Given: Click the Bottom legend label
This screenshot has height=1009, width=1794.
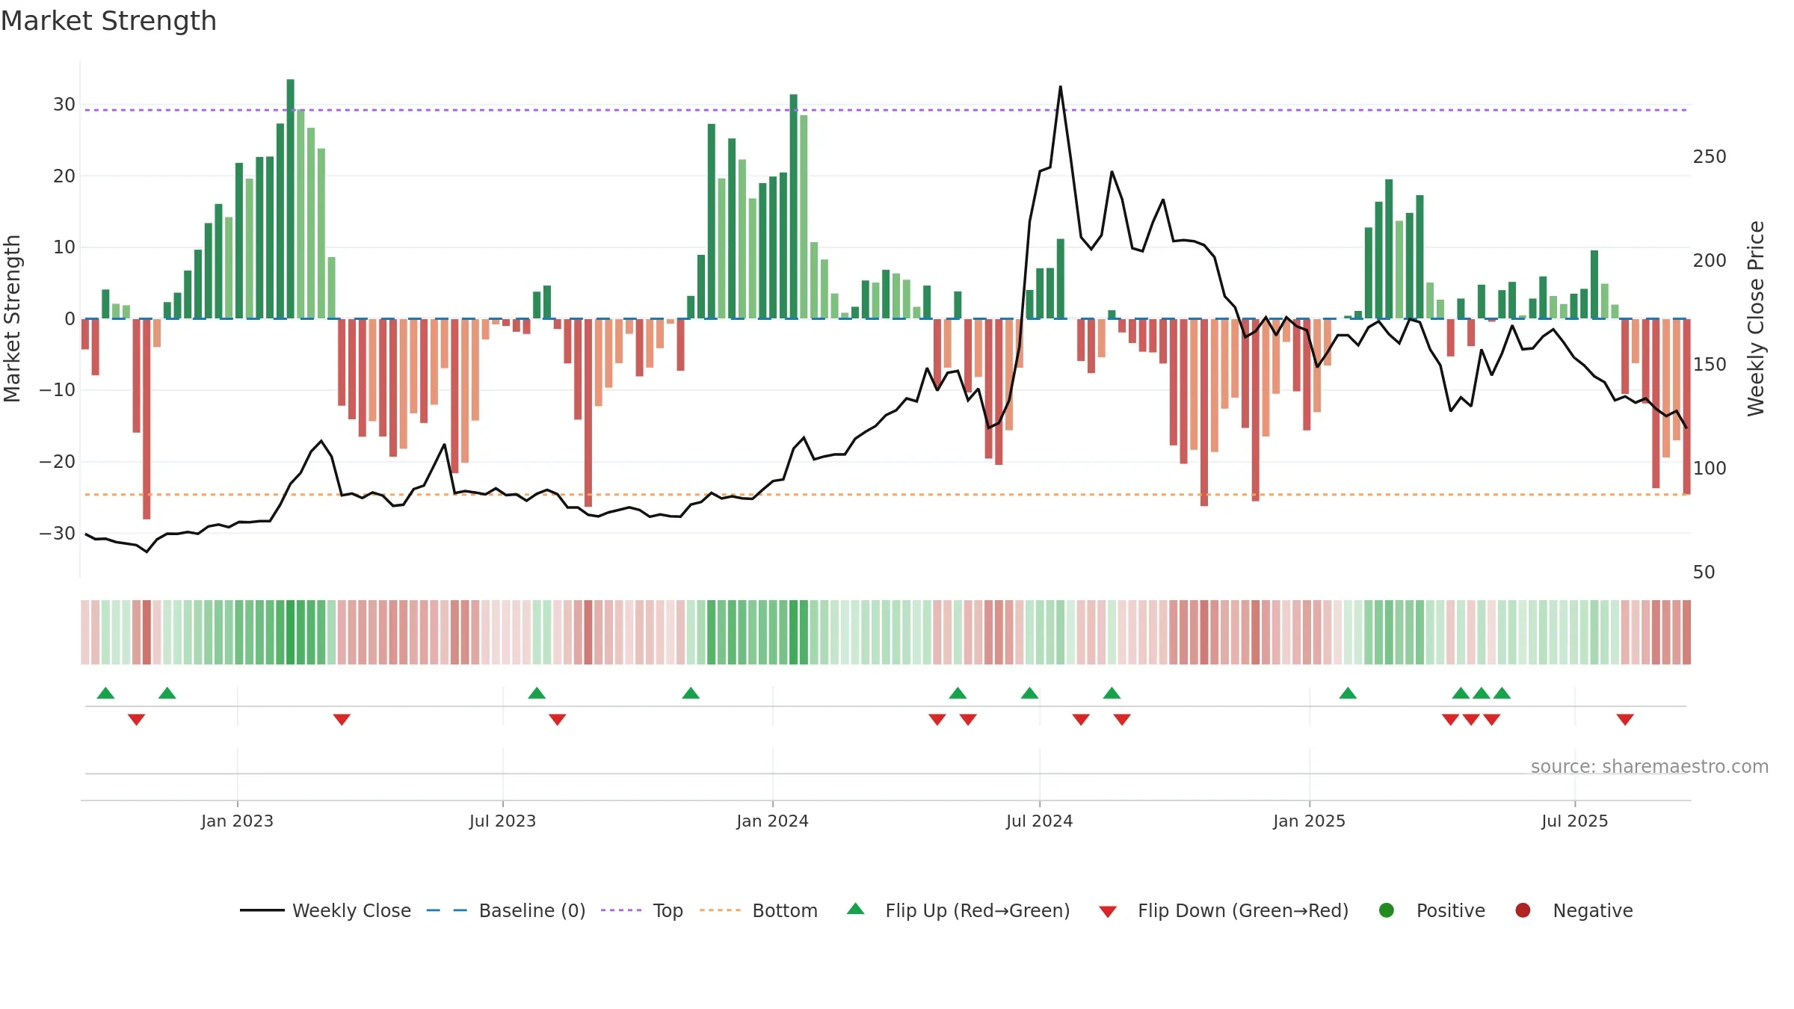Looking at the screenshot, I should click(x=785, y=910).
